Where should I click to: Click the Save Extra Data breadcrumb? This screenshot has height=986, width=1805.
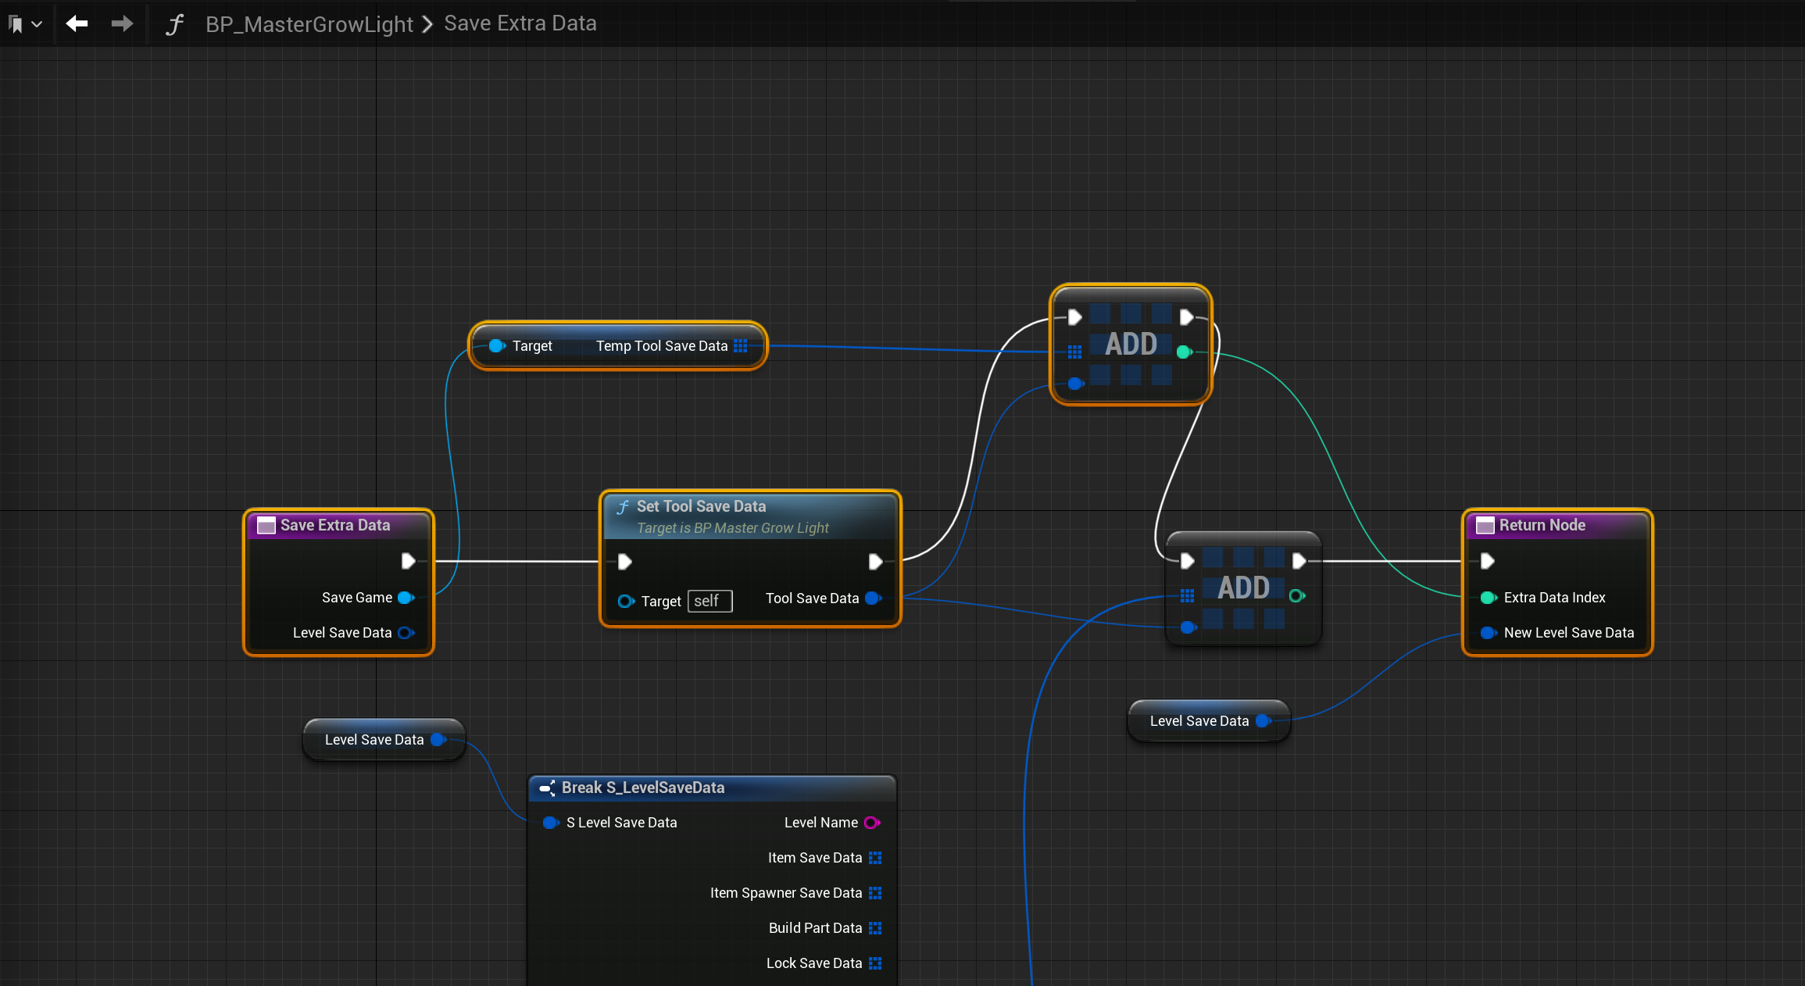[x=520, y=23]
